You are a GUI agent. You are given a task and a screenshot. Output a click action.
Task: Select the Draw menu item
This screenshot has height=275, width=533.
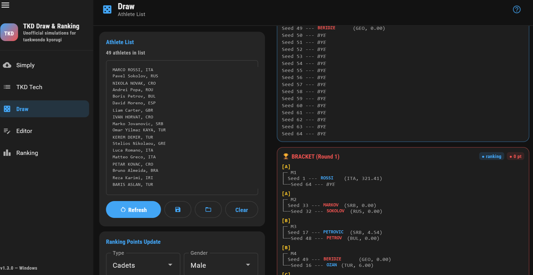44,109
